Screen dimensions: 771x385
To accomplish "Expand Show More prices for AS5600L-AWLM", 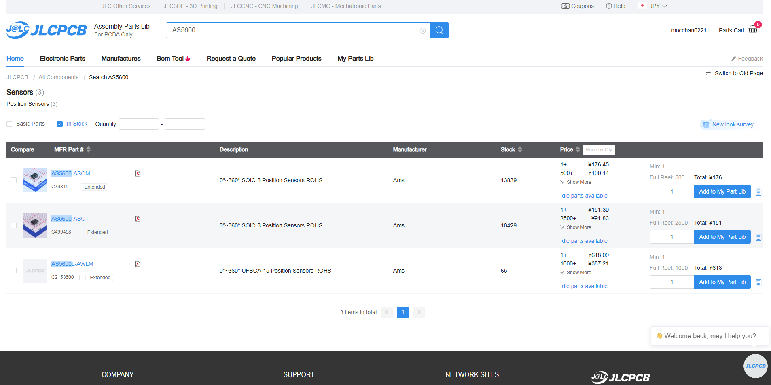I will 576,273.
